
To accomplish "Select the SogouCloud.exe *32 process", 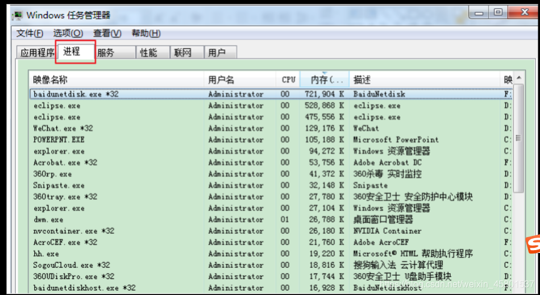I will (x=271, y=265).
